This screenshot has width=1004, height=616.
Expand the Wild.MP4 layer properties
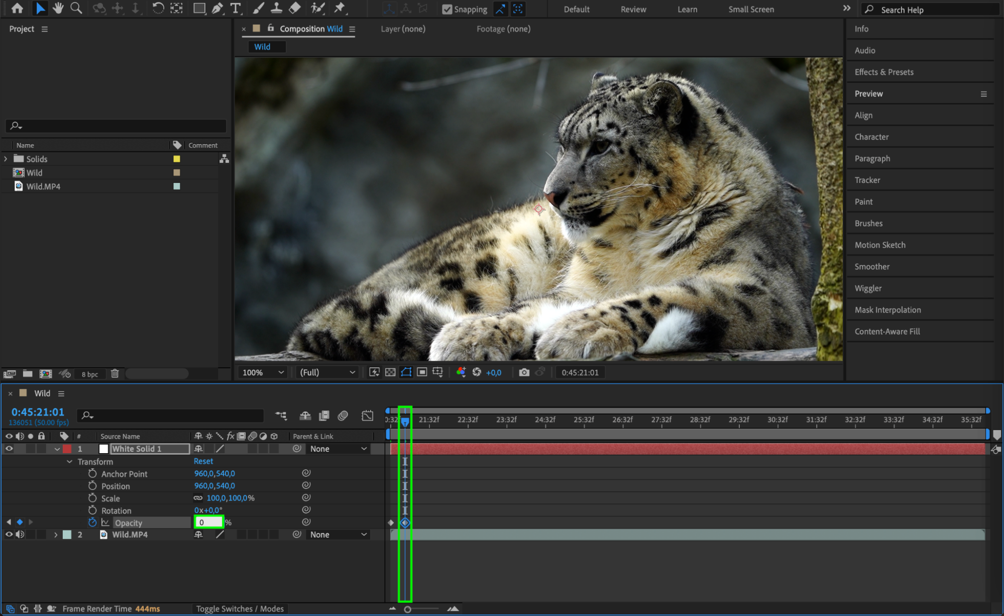click(56, 535)
